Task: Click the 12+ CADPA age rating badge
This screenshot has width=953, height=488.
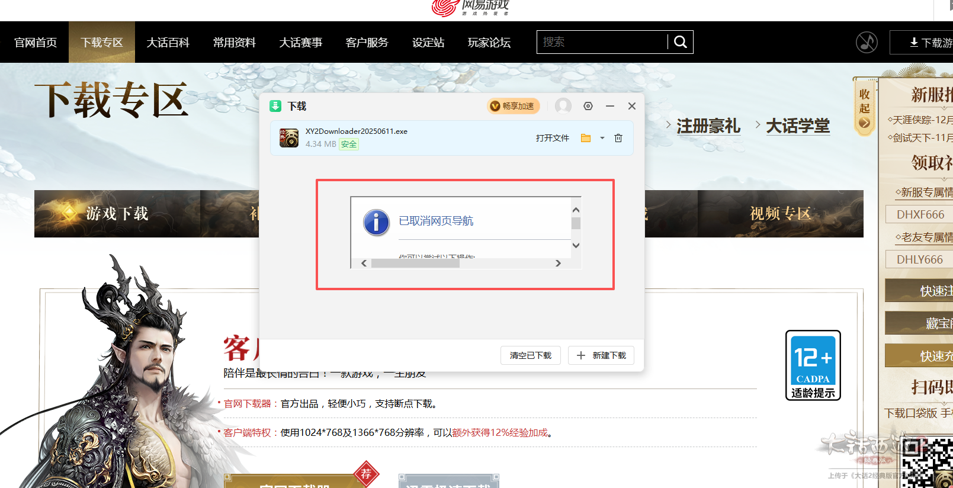Action: click(x=813, y=365)
